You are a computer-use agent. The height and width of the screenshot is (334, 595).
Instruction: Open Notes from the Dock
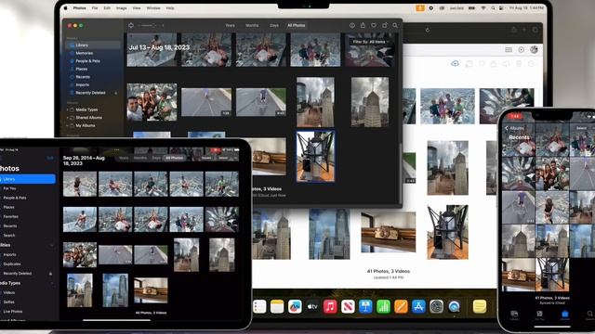277,306
